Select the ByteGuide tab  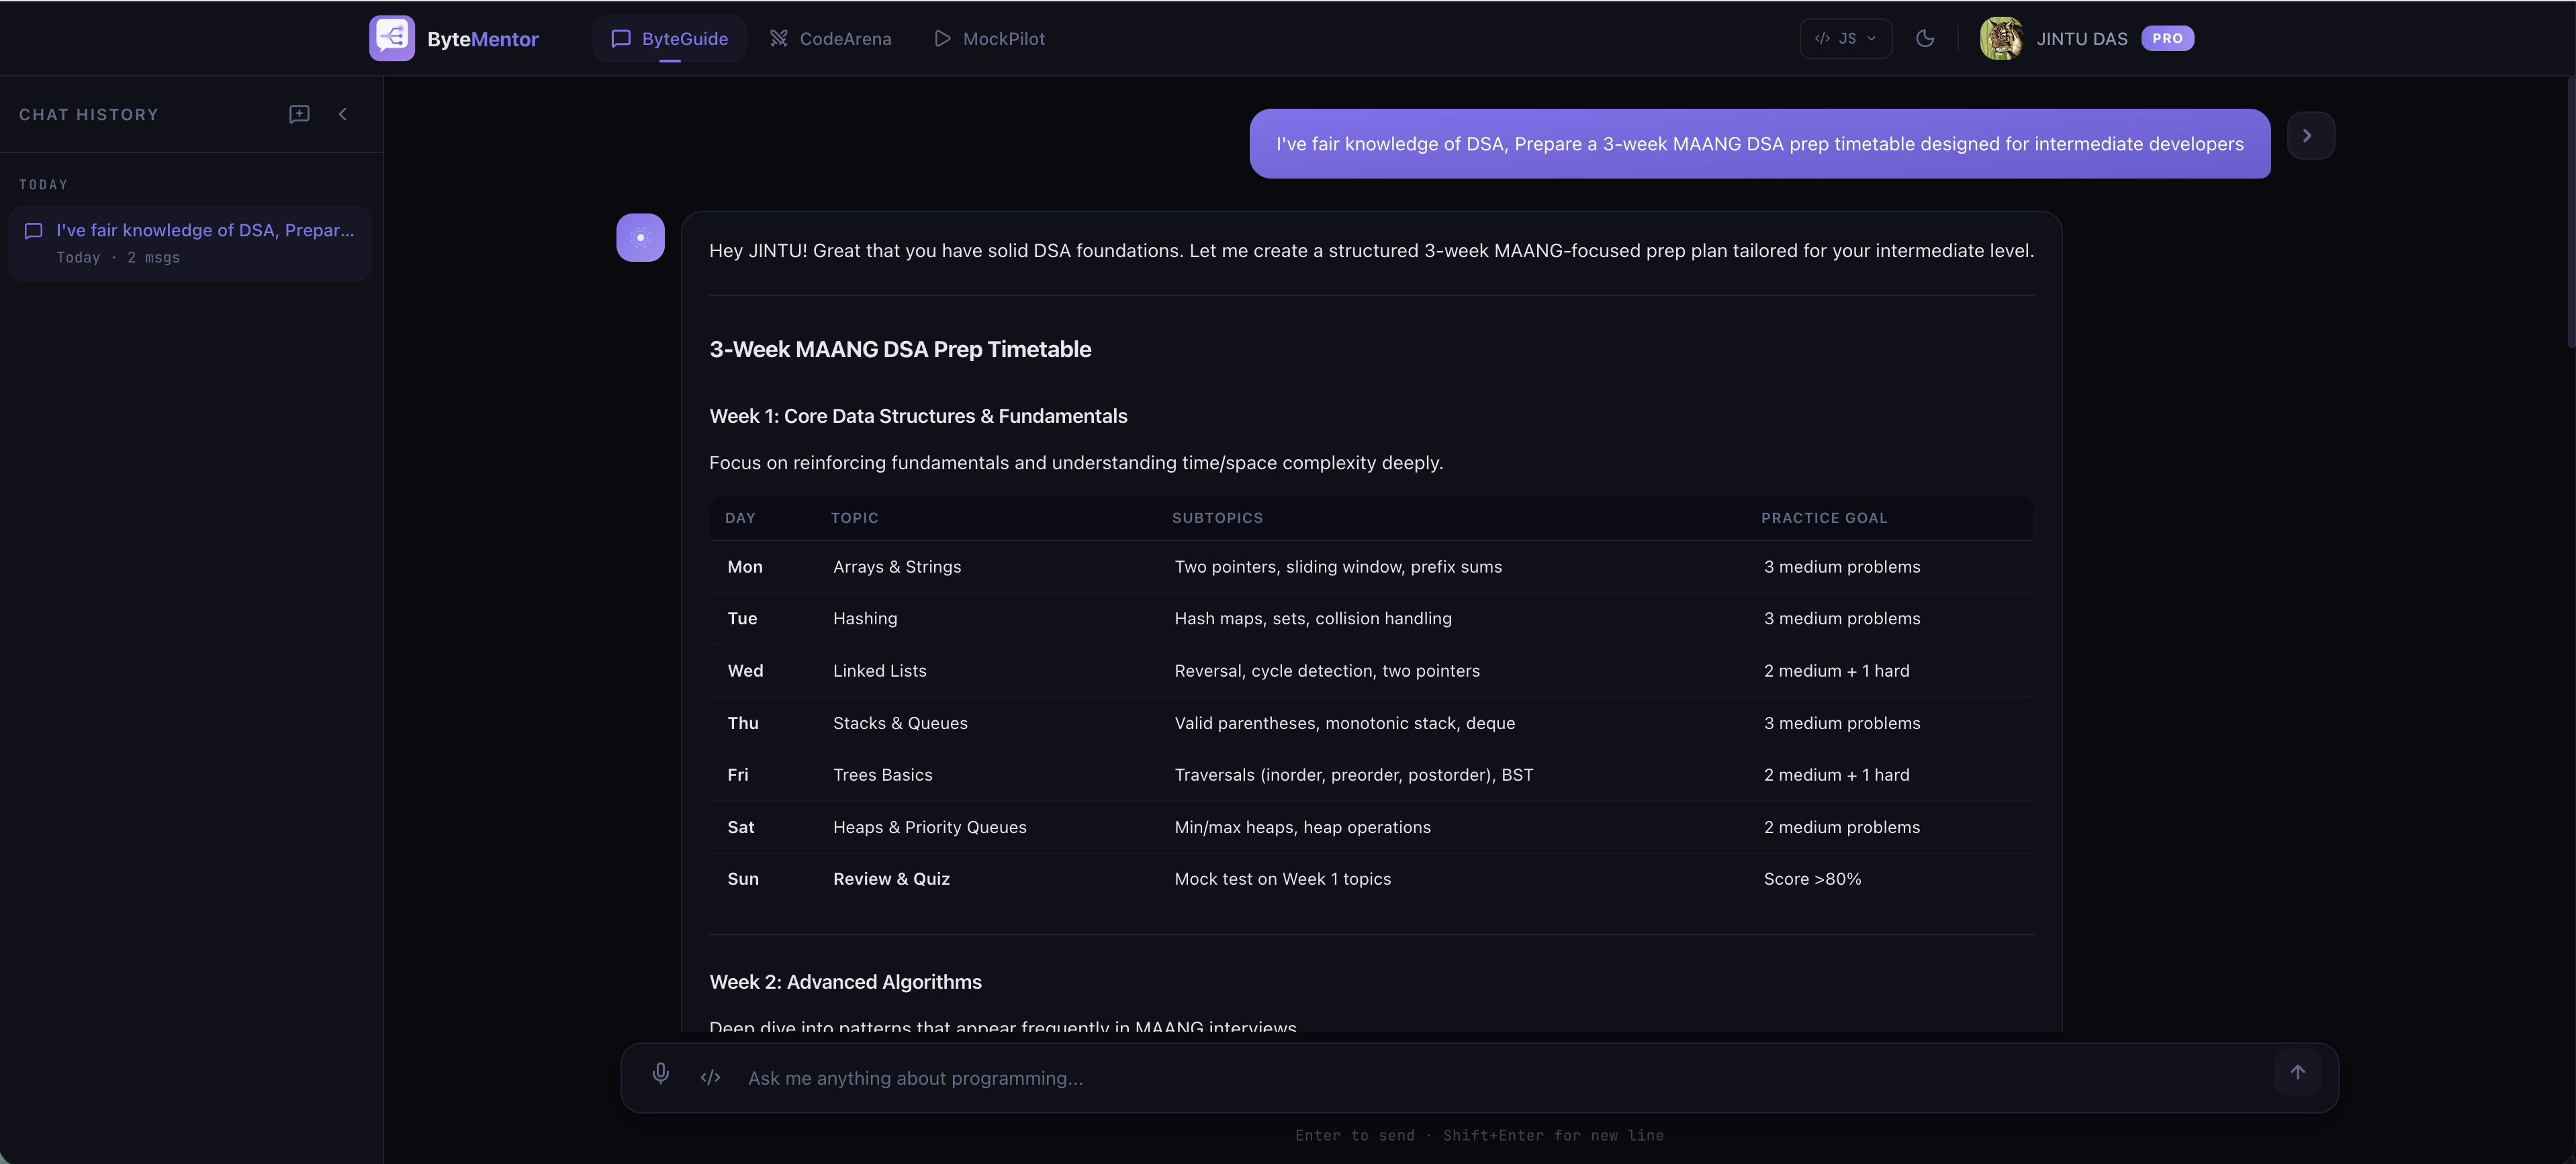(669, 38)
